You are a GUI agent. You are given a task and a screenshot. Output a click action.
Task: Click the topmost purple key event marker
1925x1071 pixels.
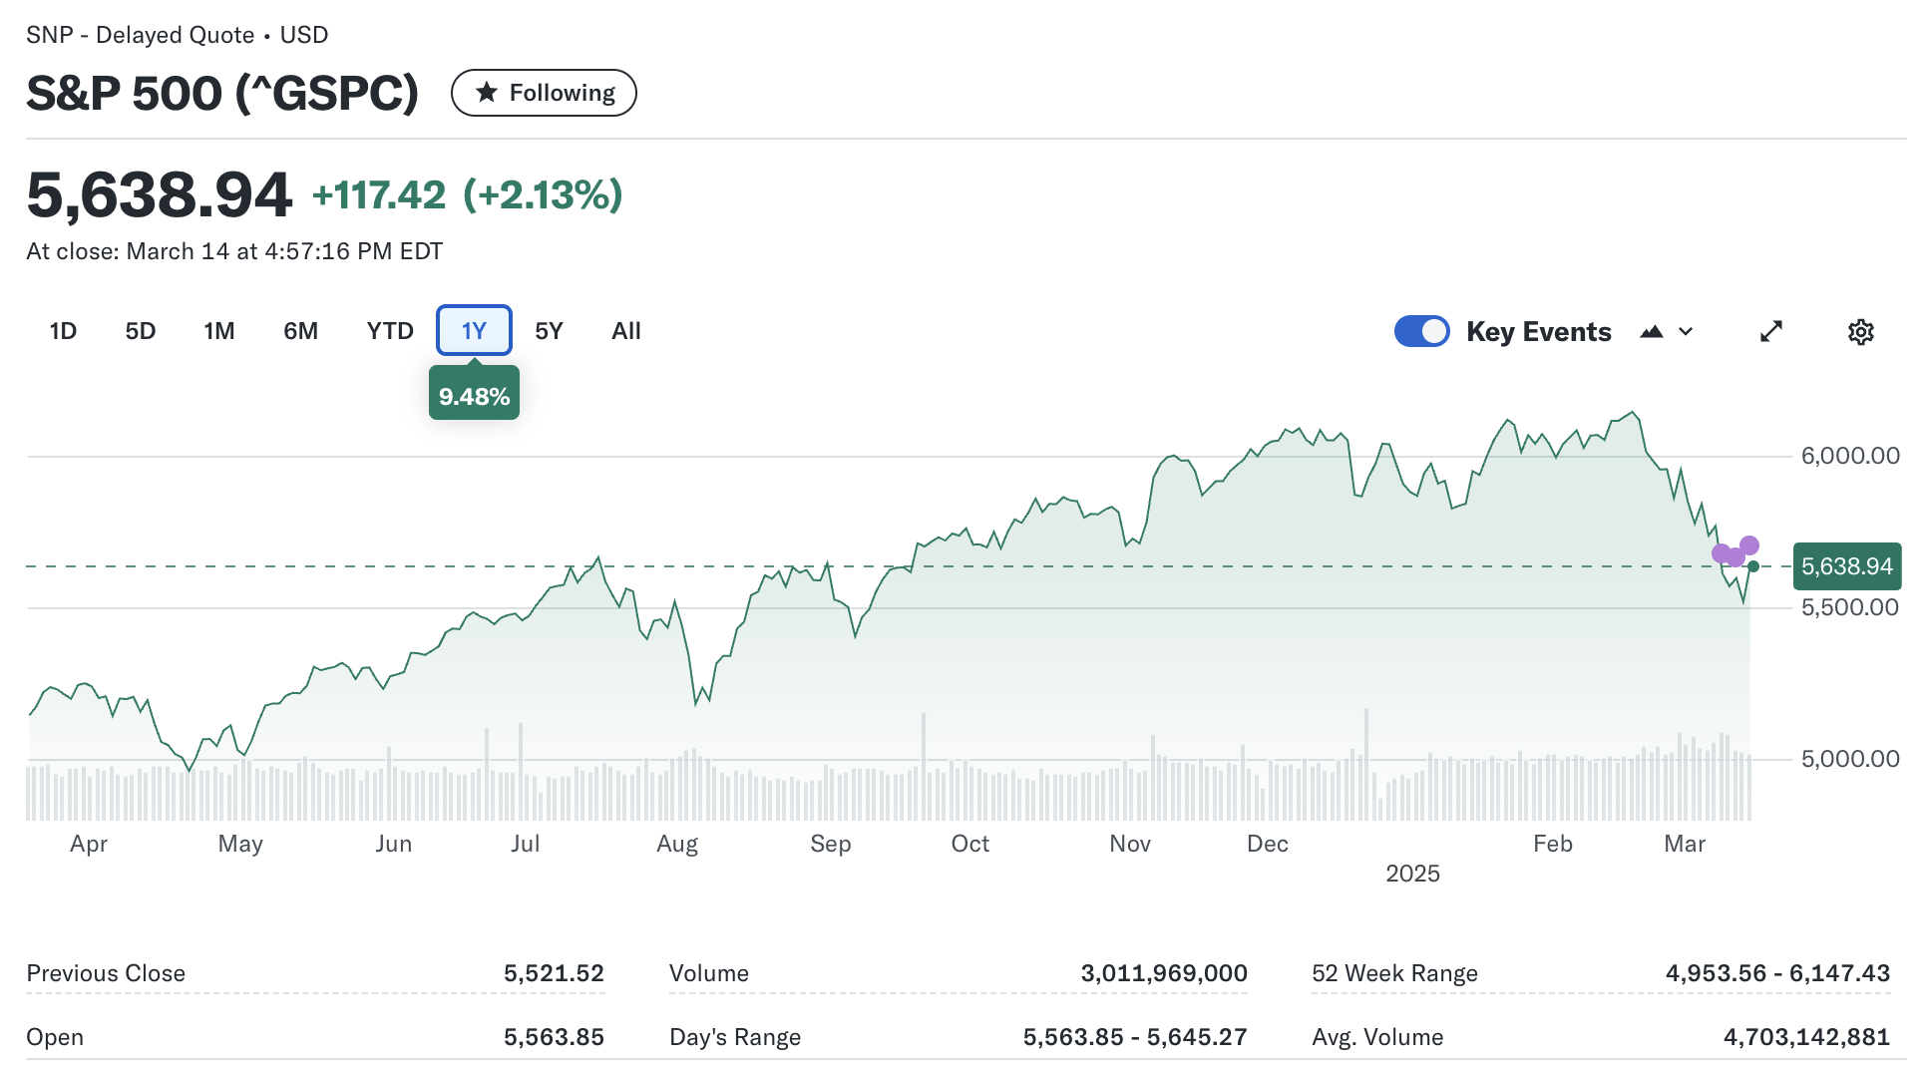[x=1749, y=545]
